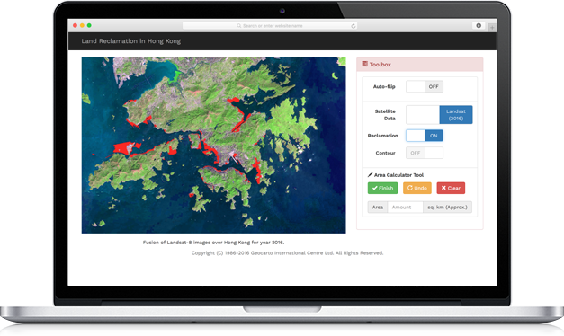The image size is (564, 336).
Task: Click the Toolbox panel list icon
Action: (364, 64)
